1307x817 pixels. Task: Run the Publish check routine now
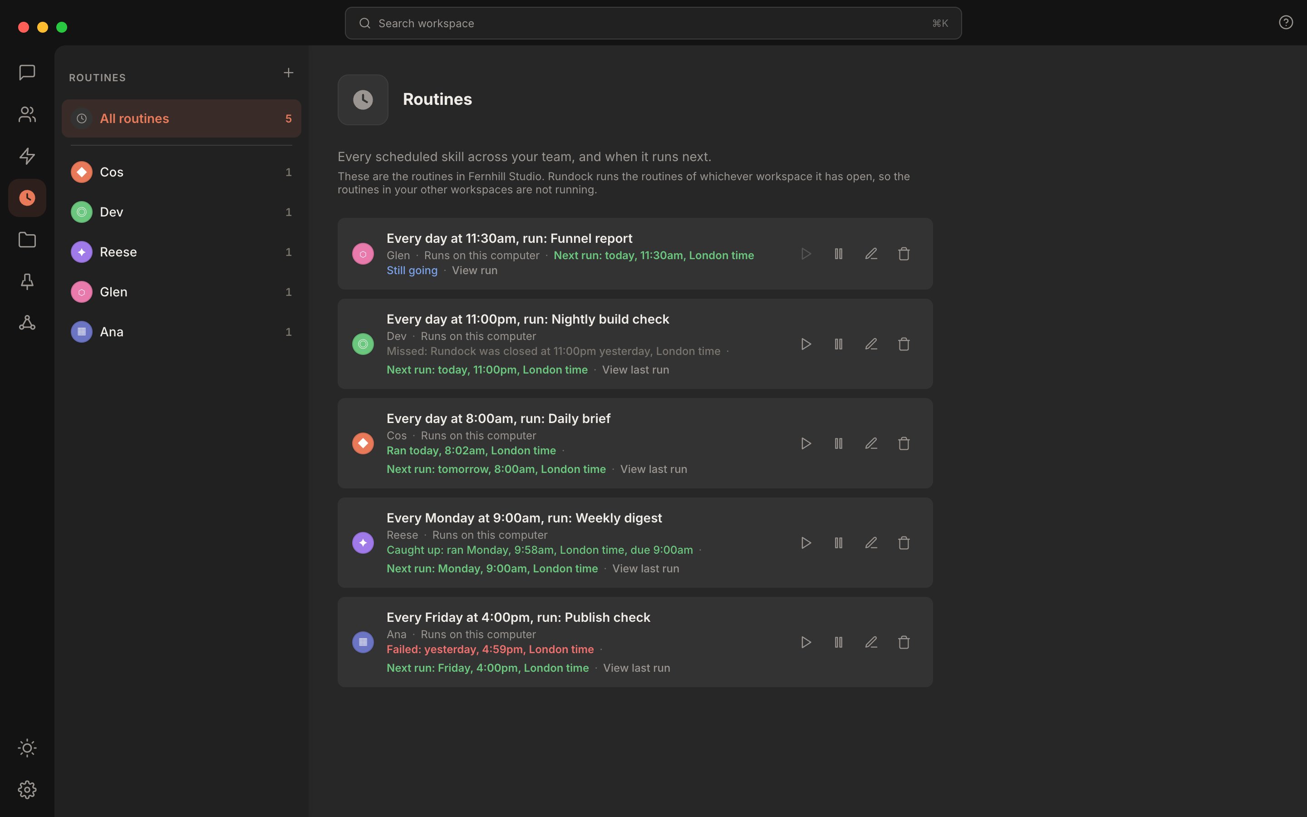(x=806, y=642)
